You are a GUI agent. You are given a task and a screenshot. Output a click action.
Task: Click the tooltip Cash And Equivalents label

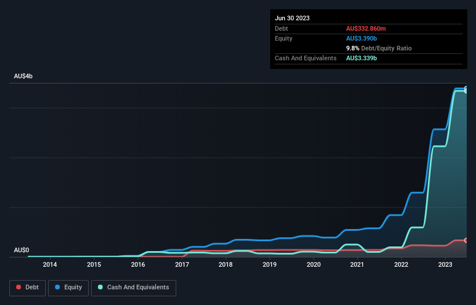306,58
